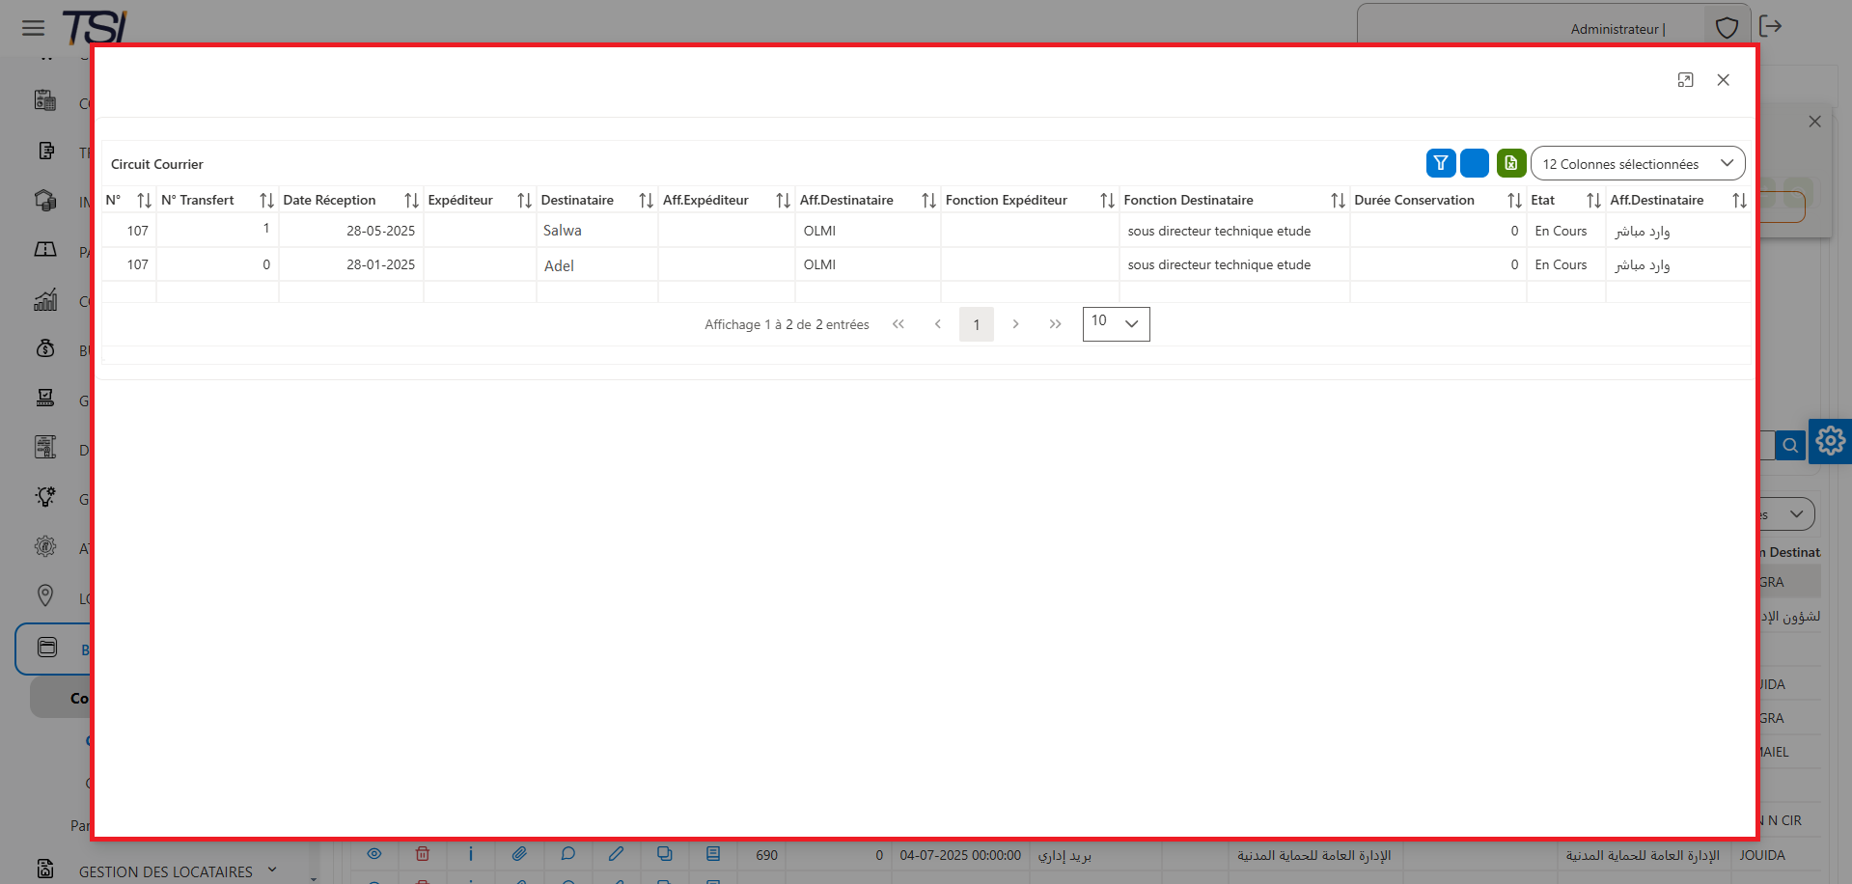Go to first page of entries
The image size is (1852, 884).
(898, 324)
